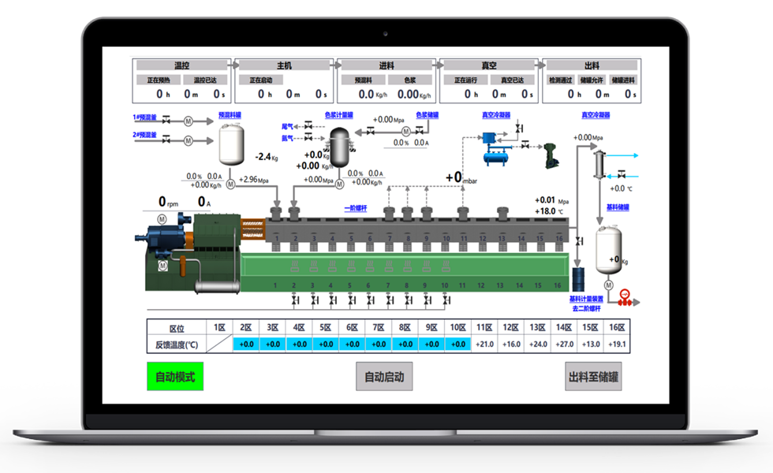Click the 2区 temperature cell showing +0.0
773x473 pixels.
(246, 344)
